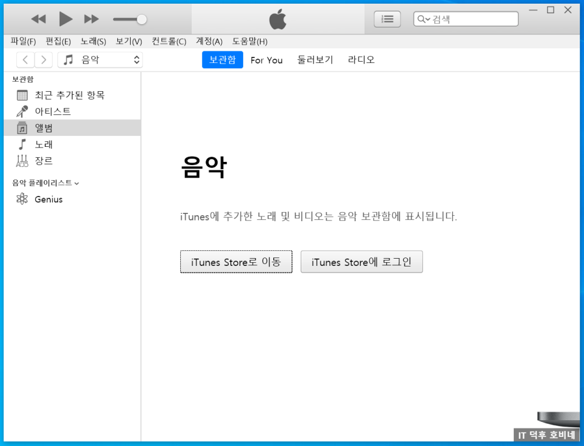Click the 검색 search field
Image resolution: width=584 pixels, height=446 pixels.
[466, 19]
